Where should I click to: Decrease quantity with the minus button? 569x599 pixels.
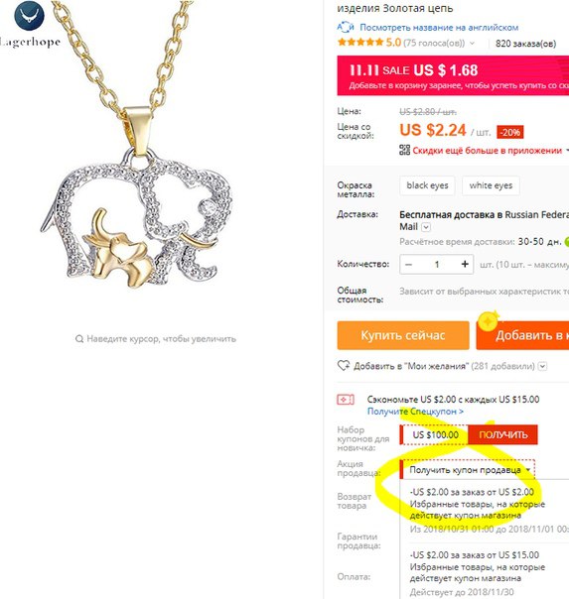[x=408, y=265]
